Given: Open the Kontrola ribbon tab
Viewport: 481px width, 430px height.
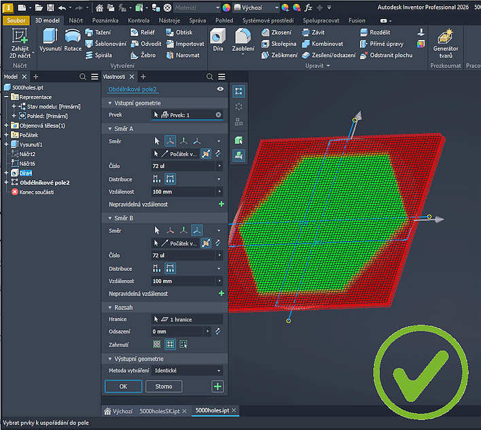Looking at the screenshot, I should pos(139,20).
